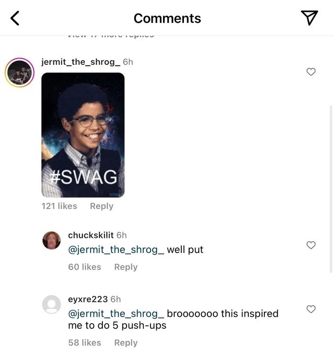Open eyxre223 username link
The image size is (334, 356).
pyautogui.click(x=88, y=299)
